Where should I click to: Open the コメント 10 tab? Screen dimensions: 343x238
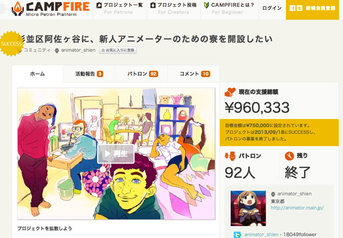coord(195,74)
